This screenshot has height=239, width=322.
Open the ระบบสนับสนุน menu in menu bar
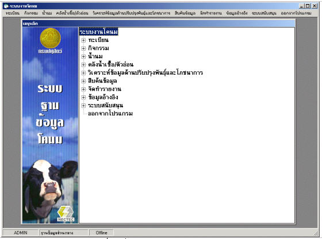coord(264,13)
